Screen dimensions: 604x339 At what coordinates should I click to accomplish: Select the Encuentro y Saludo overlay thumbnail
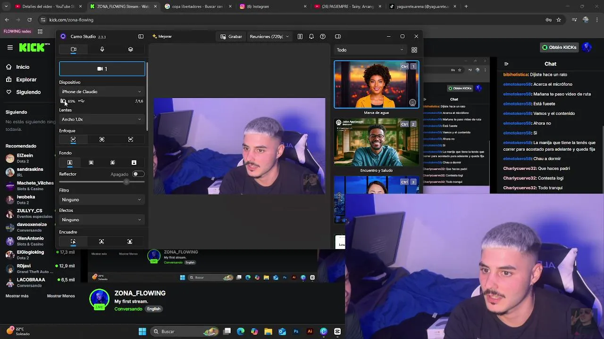pos(376,143)
